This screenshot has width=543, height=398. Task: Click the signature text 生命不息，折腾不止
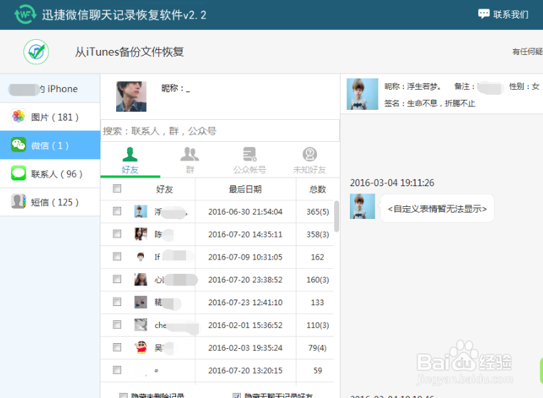tap(441, 103)
